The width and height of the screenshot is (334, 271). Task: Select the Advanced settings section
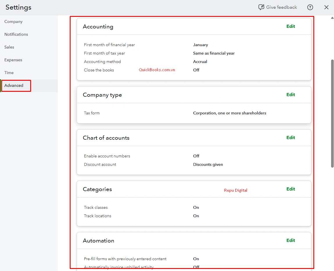pyautogui.click(x=13, y=85)
